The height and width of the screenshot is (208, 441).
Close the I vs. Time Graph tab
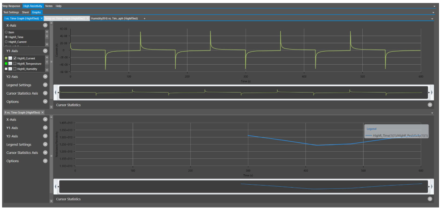(x=41, y=18)
